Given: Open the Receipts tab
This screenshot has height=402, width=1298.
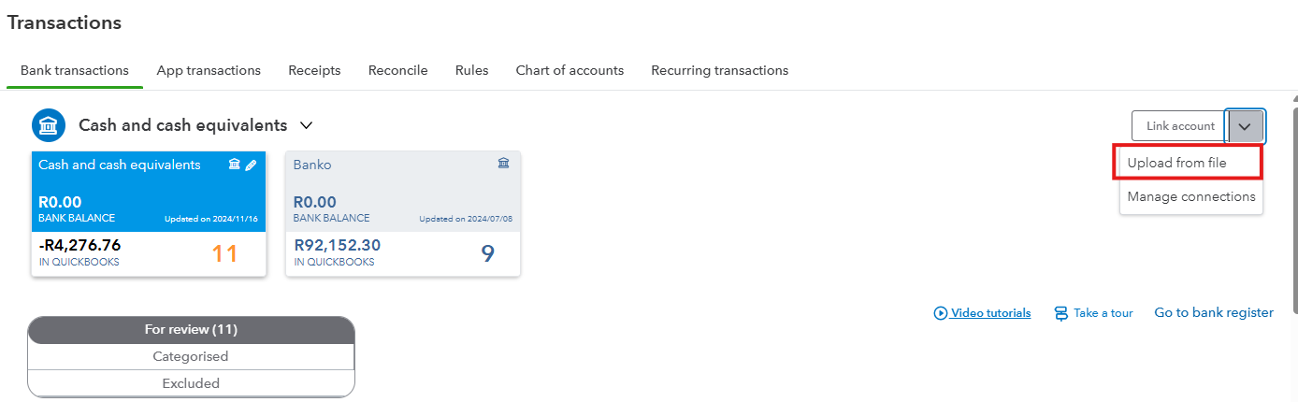Looking at the screenshot, I should coord(314,70).
